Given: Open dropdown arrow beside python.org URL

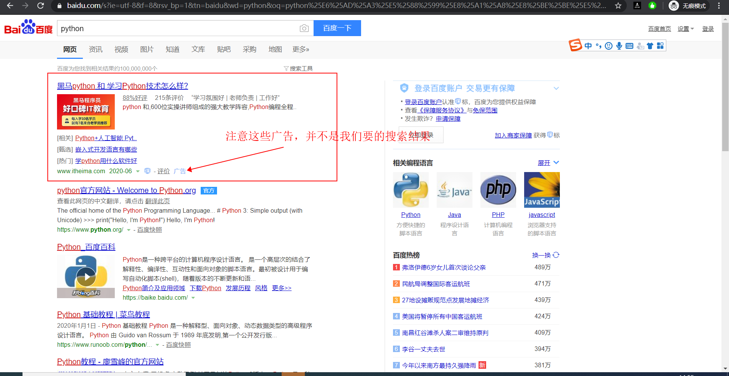Looking at the screenshot, I should 128,230.
